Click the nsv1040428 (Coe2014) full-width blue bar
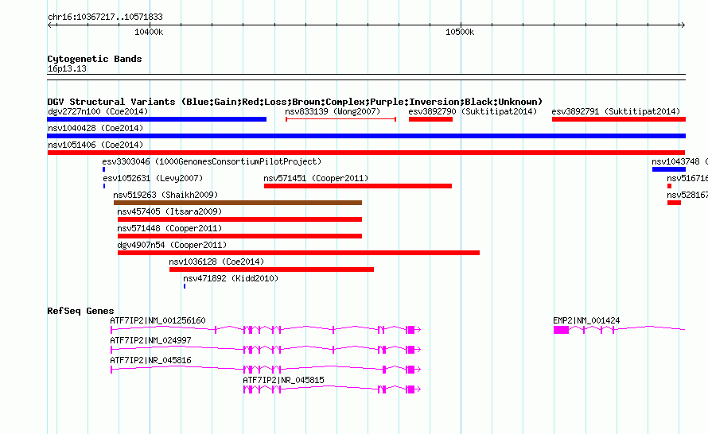This screenshot has height=434, width=708. point(366,136)
